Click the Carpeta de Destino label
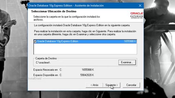Image resolution: width=175 pixels, height=98 pixels. 46,58
